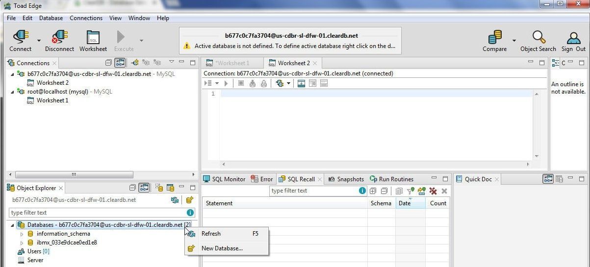
Task: Collapse the root@localhost connection node
Action: (13, 92)
